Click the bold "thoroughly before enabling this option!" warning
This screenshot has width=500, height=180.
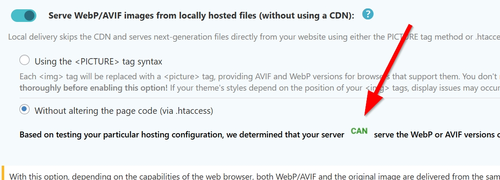pyautogui.click(x=94, y=88)
